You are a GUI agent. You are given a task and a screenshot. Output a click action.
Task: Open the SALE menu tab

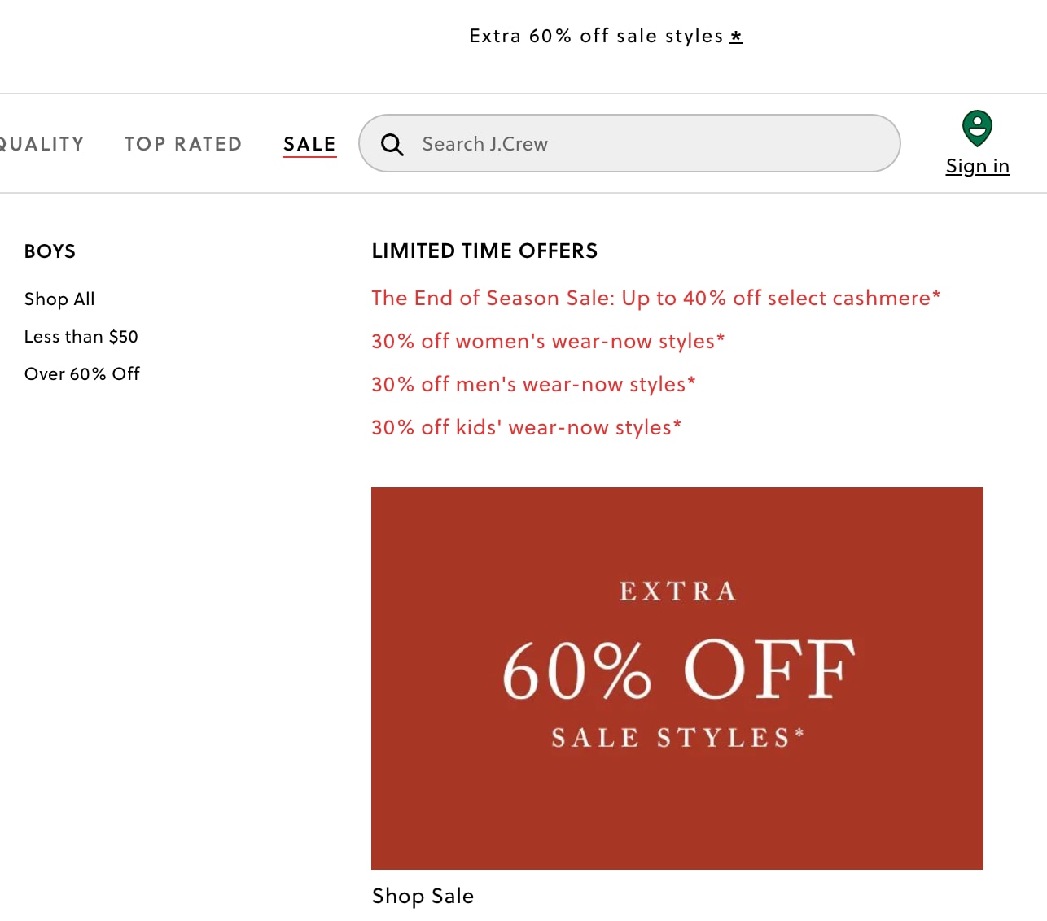[x=309, y=144]
